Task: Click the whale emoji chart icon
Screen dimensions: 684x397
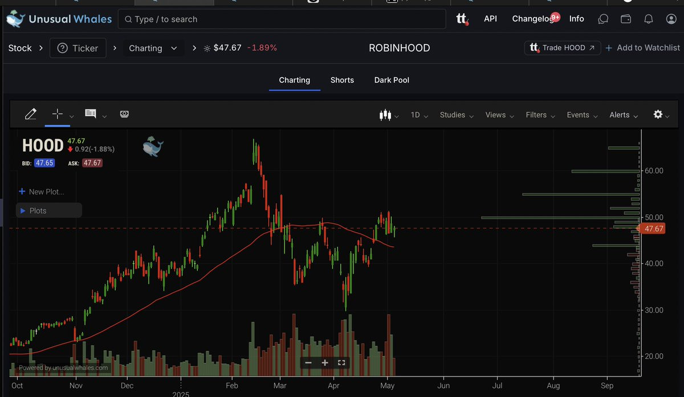Action: (153, 146)
